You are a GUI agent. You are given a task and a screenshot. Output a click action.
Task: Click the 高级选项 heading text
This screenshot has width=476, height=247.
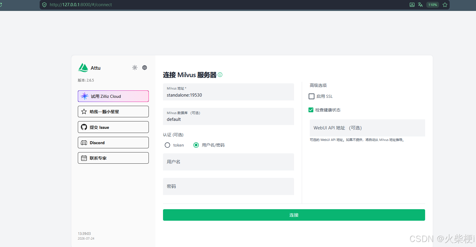318,85
